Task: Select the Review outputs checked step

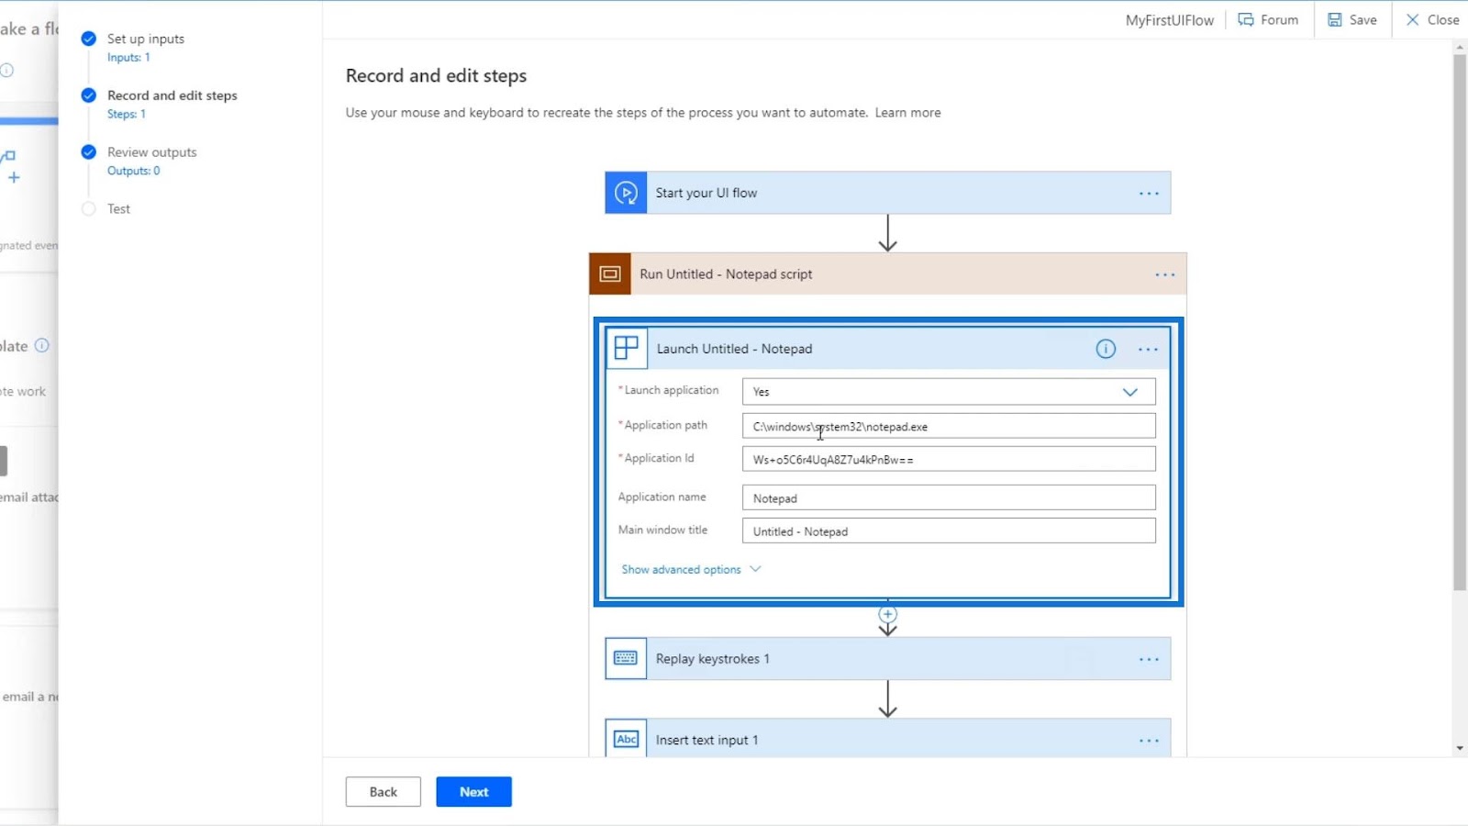Action: point(89,152)
